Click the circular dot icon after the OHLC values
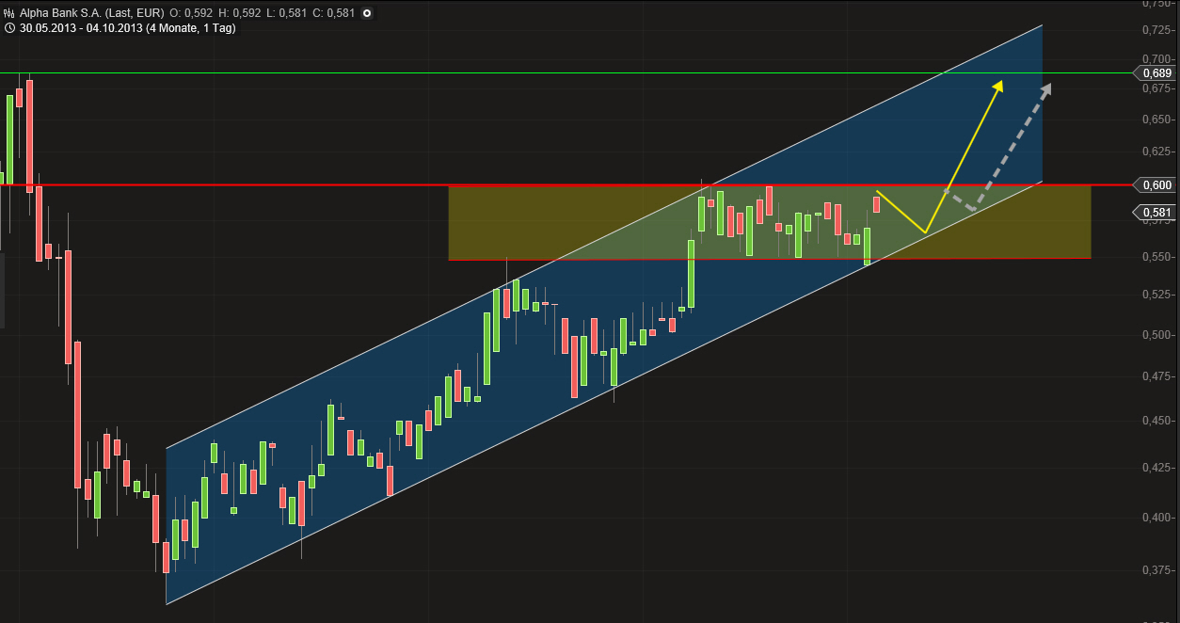 (x=366, y=12)
